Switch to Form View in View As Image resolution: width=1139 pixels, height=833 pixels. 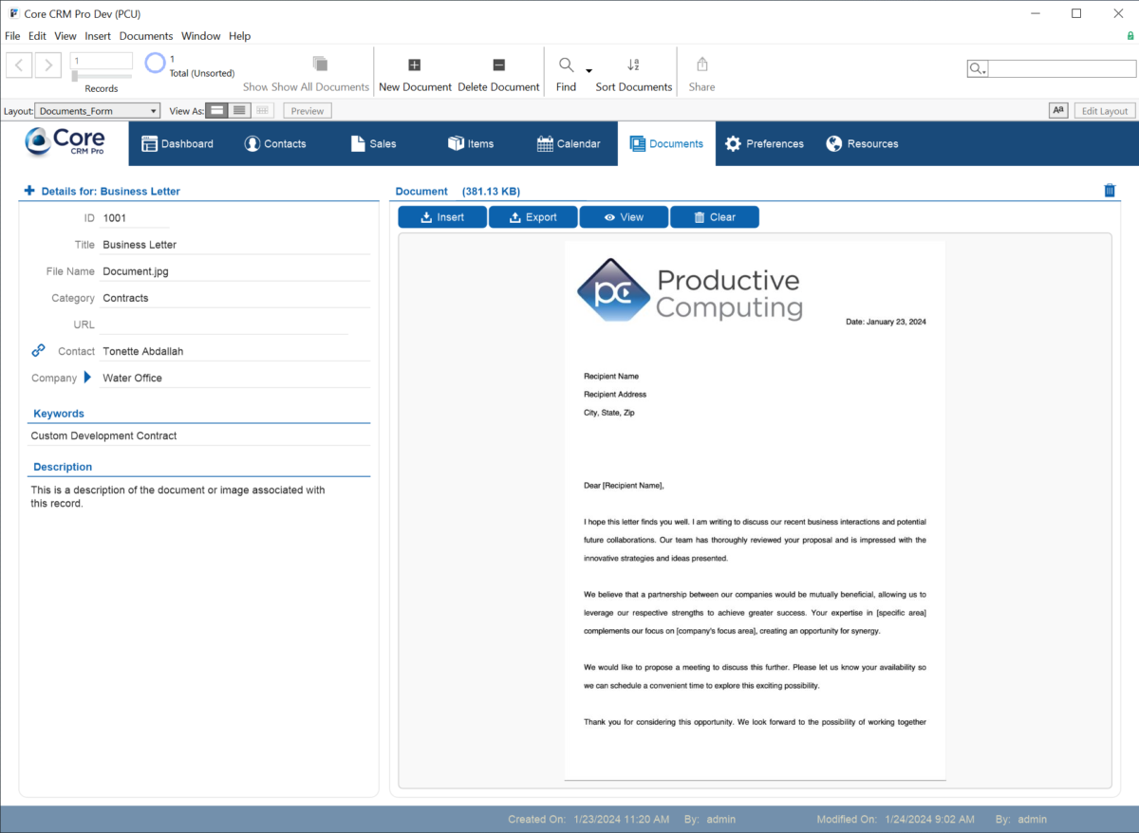click(x=216, y=110)
